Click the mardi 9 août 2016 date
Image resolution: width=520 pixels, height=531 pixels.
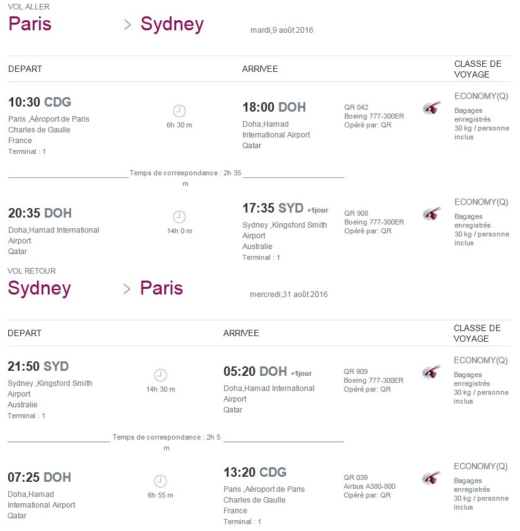coord(281,30)
